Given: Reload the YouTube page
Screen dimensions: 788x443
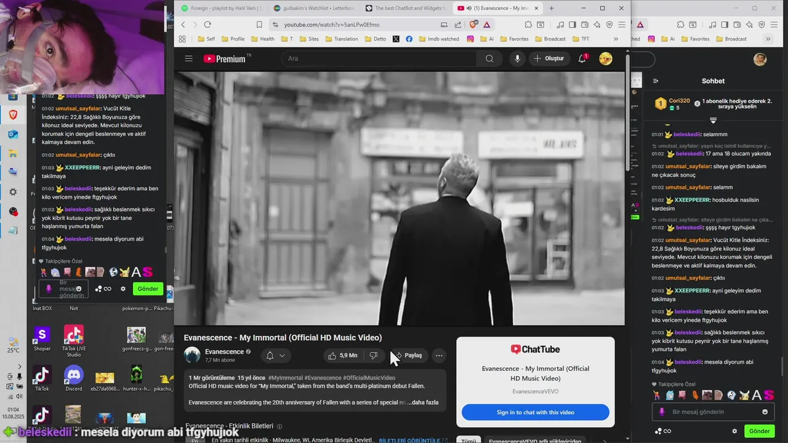Looking at the screenshot, I should [x=207, y=25].
